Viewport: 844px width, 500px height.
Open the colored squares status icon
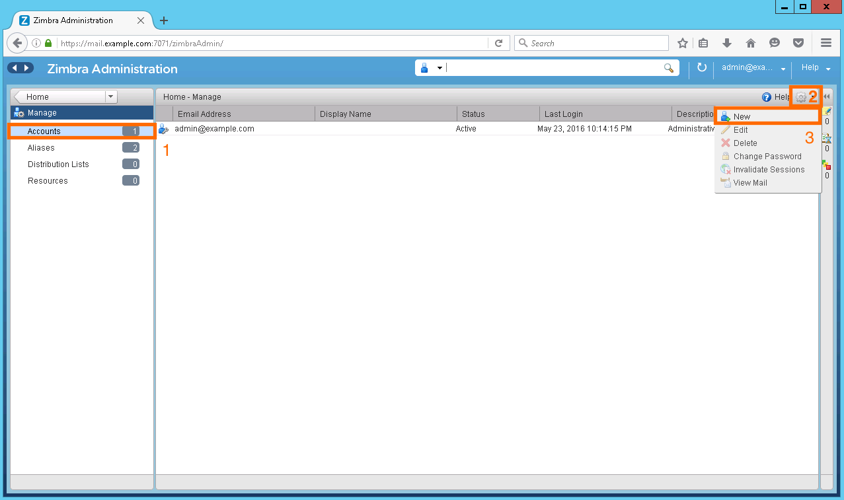(x=826, y=165)
